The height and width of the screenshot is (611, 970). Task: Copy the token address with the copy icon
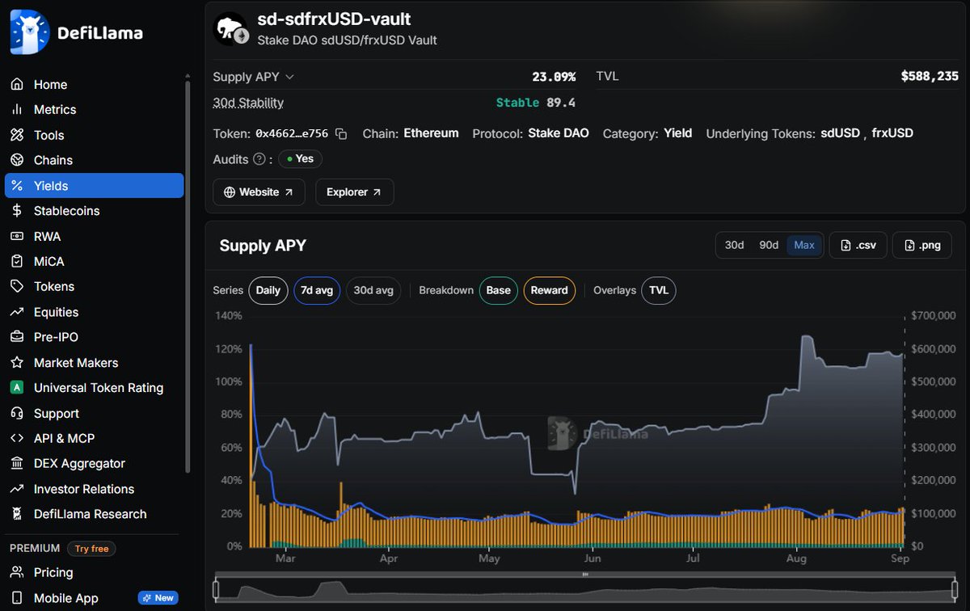(341, 133)
